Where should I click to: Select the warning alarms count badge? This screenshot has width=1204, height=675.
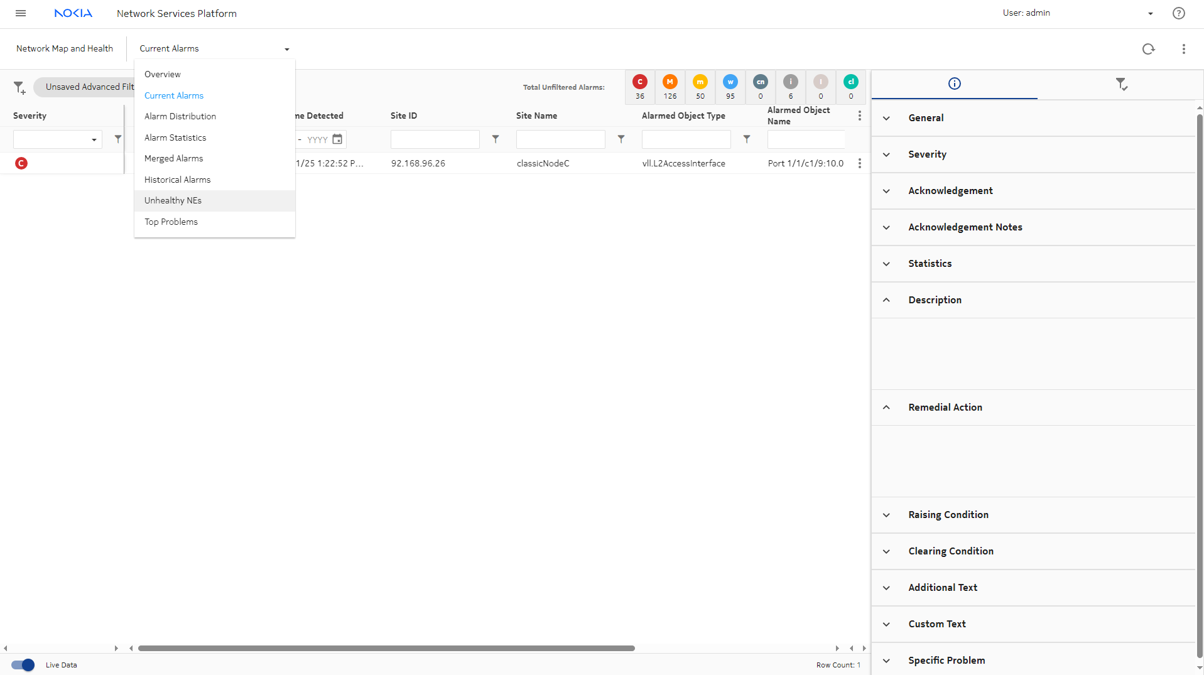pyautogui.click(x=730, y=86)
